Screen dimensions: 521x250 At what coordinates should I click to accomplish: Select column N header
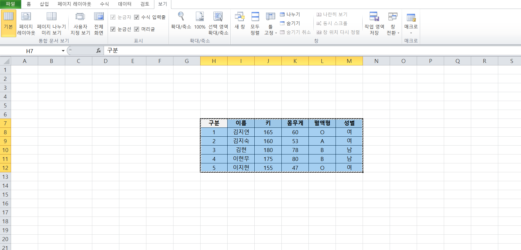click(376, 61)
